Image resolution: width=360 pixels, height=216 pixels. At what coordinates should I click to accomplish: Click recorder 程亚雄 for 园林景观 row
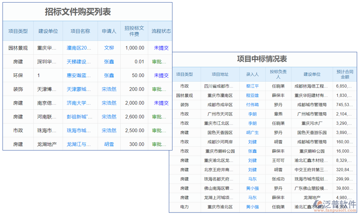click(253, 95)
